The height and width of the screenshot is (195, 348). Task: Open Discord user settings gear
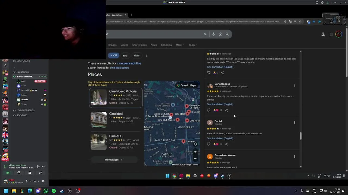[43, 181]
